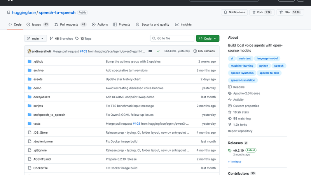Focus the Go to file search field
This screenshot has height=175, width=311.
coord(172,38)
